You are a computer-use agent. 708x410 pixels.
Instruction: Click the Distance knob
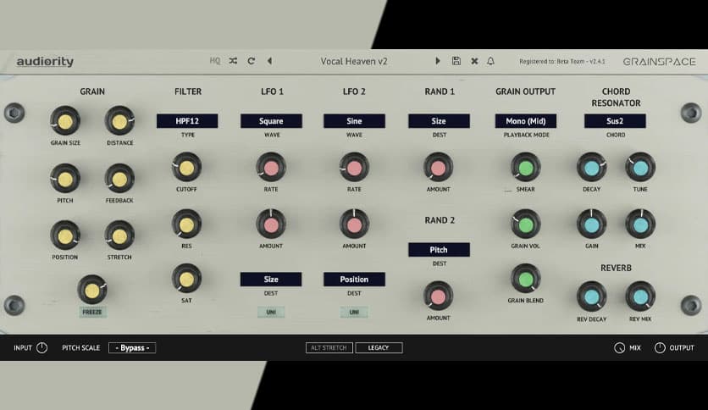click(119, 121)
